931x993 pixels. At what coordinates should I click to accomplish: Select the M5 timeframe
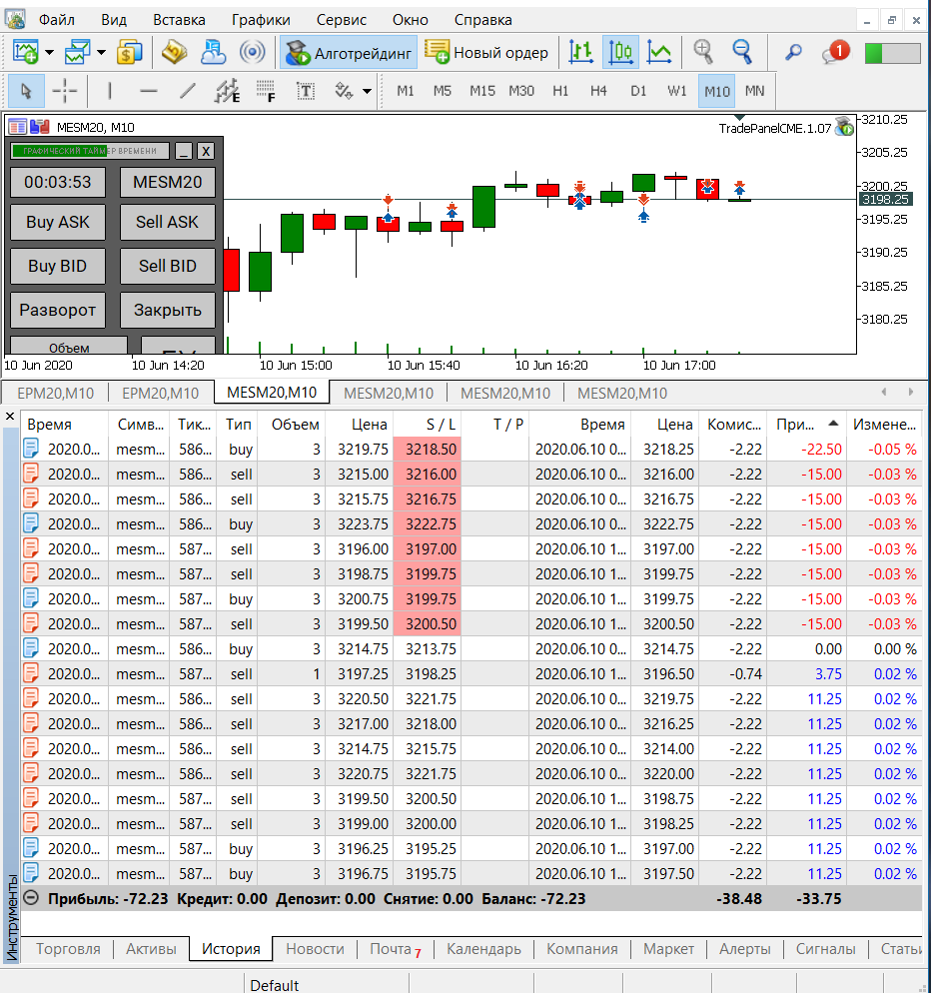click(443, 91)
